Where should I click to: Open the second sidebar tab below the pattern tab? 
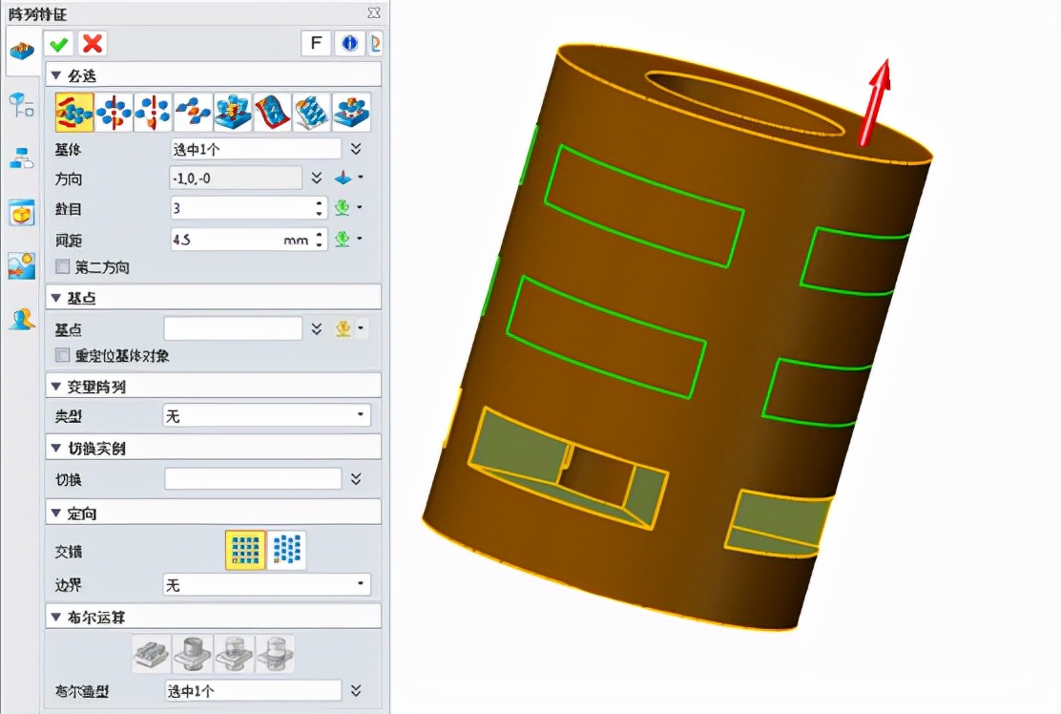(x=21, y=105)
